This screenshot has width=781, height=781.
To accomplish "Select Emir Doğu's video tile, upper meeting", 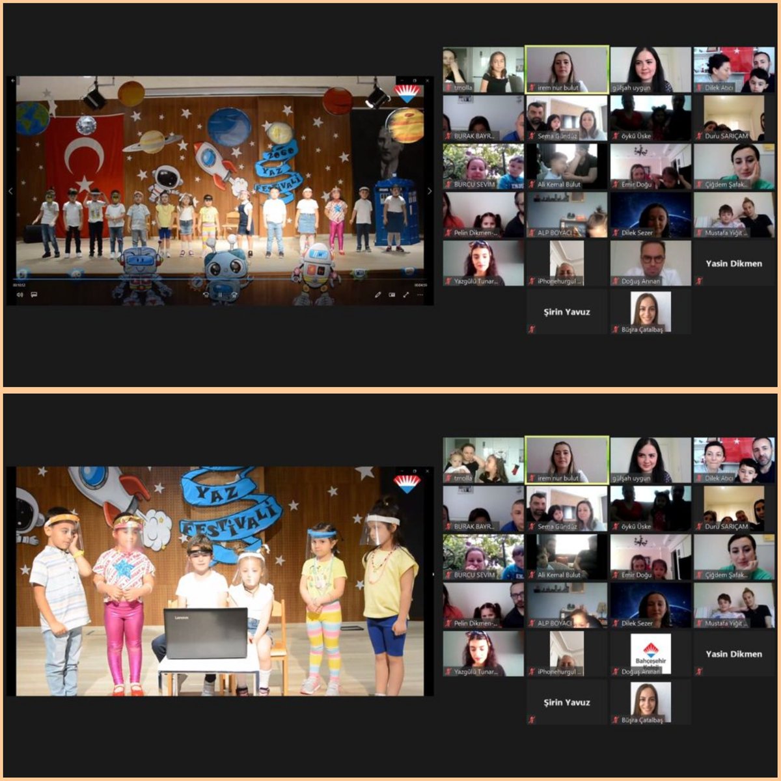I will [x=650, y=166].
